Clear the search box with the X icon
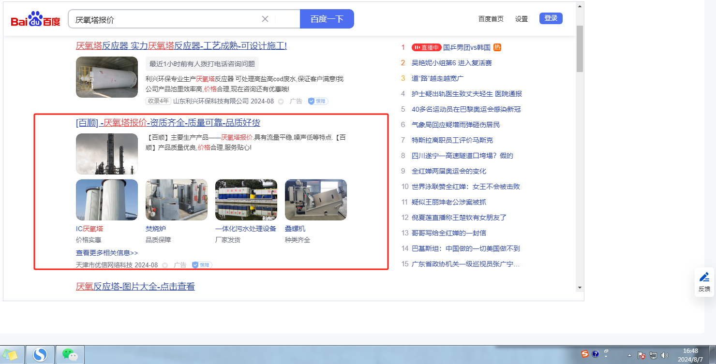The height and width of the screenshot is (364, 716). point(265,19)
